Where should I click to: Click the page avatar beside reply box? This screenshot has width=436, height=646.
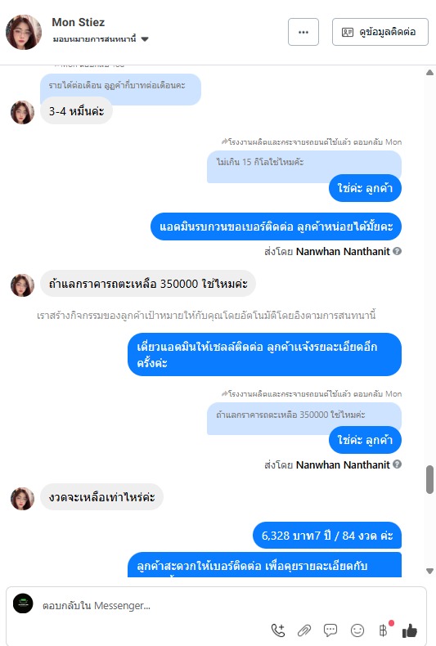[x=23, y=603]
